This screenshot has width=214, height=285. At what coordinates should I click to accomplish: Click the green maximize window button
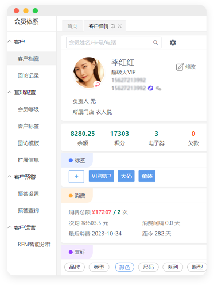[x=35, y=10]
